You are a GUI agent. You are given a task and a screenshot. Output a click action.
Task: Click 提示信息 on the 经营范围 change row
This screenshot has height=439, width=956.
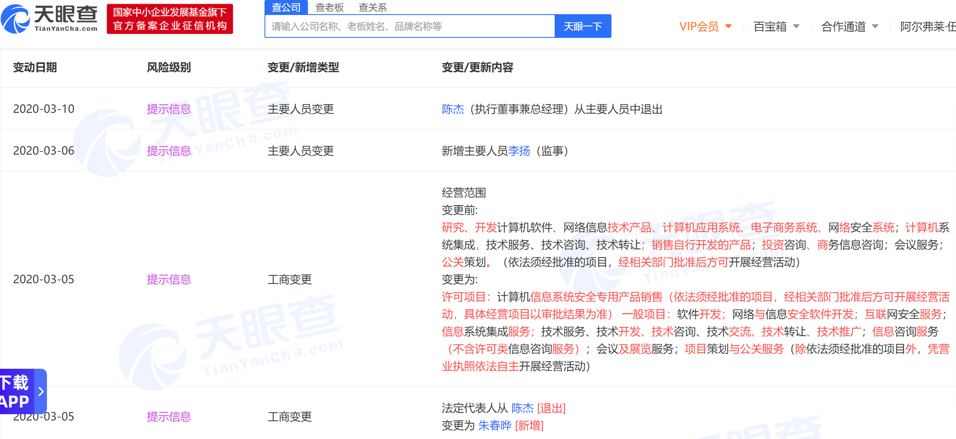point(169,279)
